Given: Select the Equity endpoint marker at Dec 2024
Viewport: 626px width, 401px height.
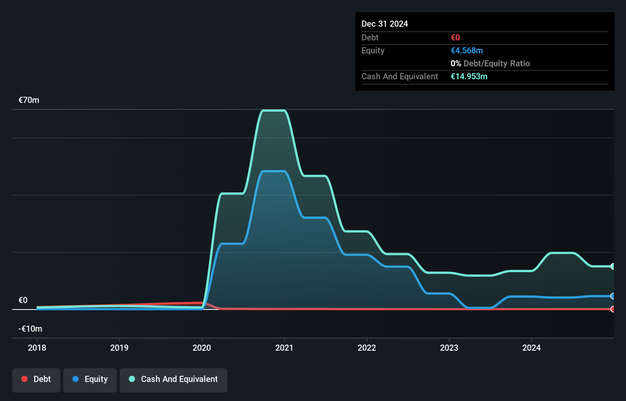Looking at the screenshot, I should click(x=613, y=296).
